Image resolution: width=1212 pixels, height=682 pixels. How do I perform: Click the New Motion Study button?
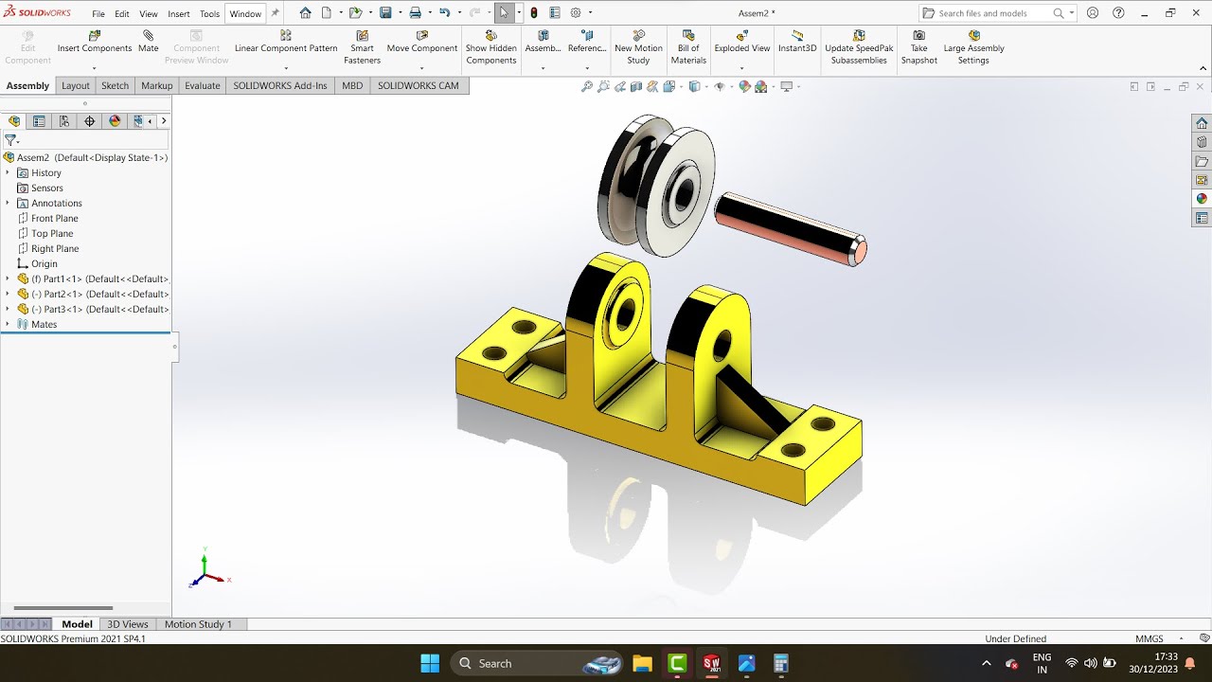pyautogui.click(x=638, y=47)
